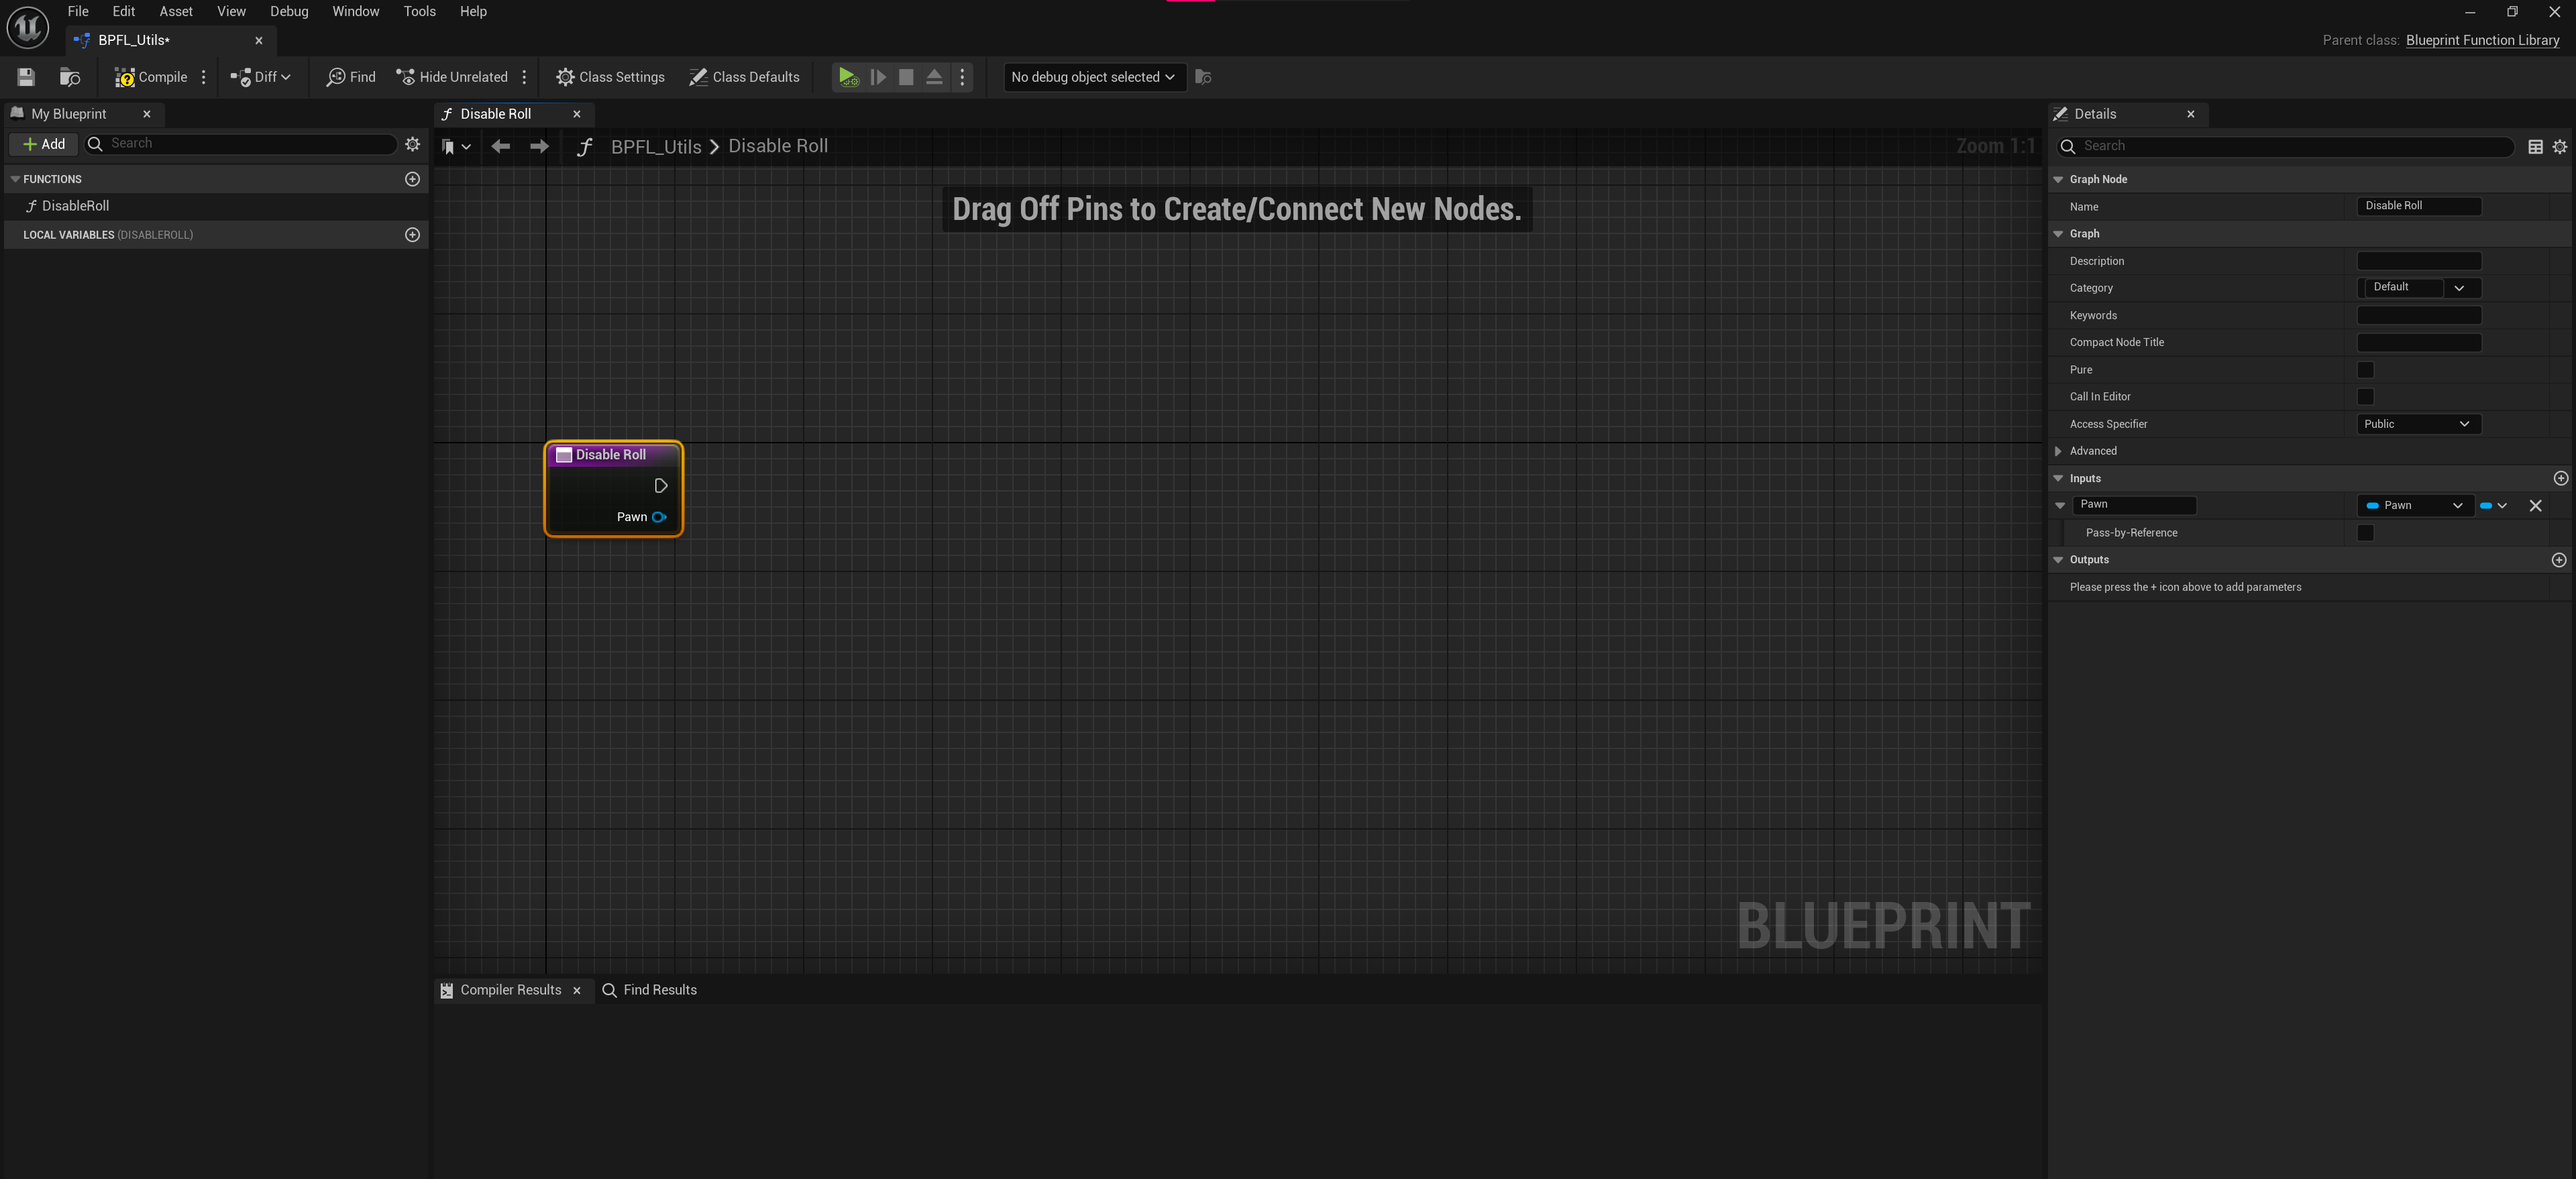This screenshot has width=2576, height=1179.
Task: Open the Debug menu
Action: point(288,11)
